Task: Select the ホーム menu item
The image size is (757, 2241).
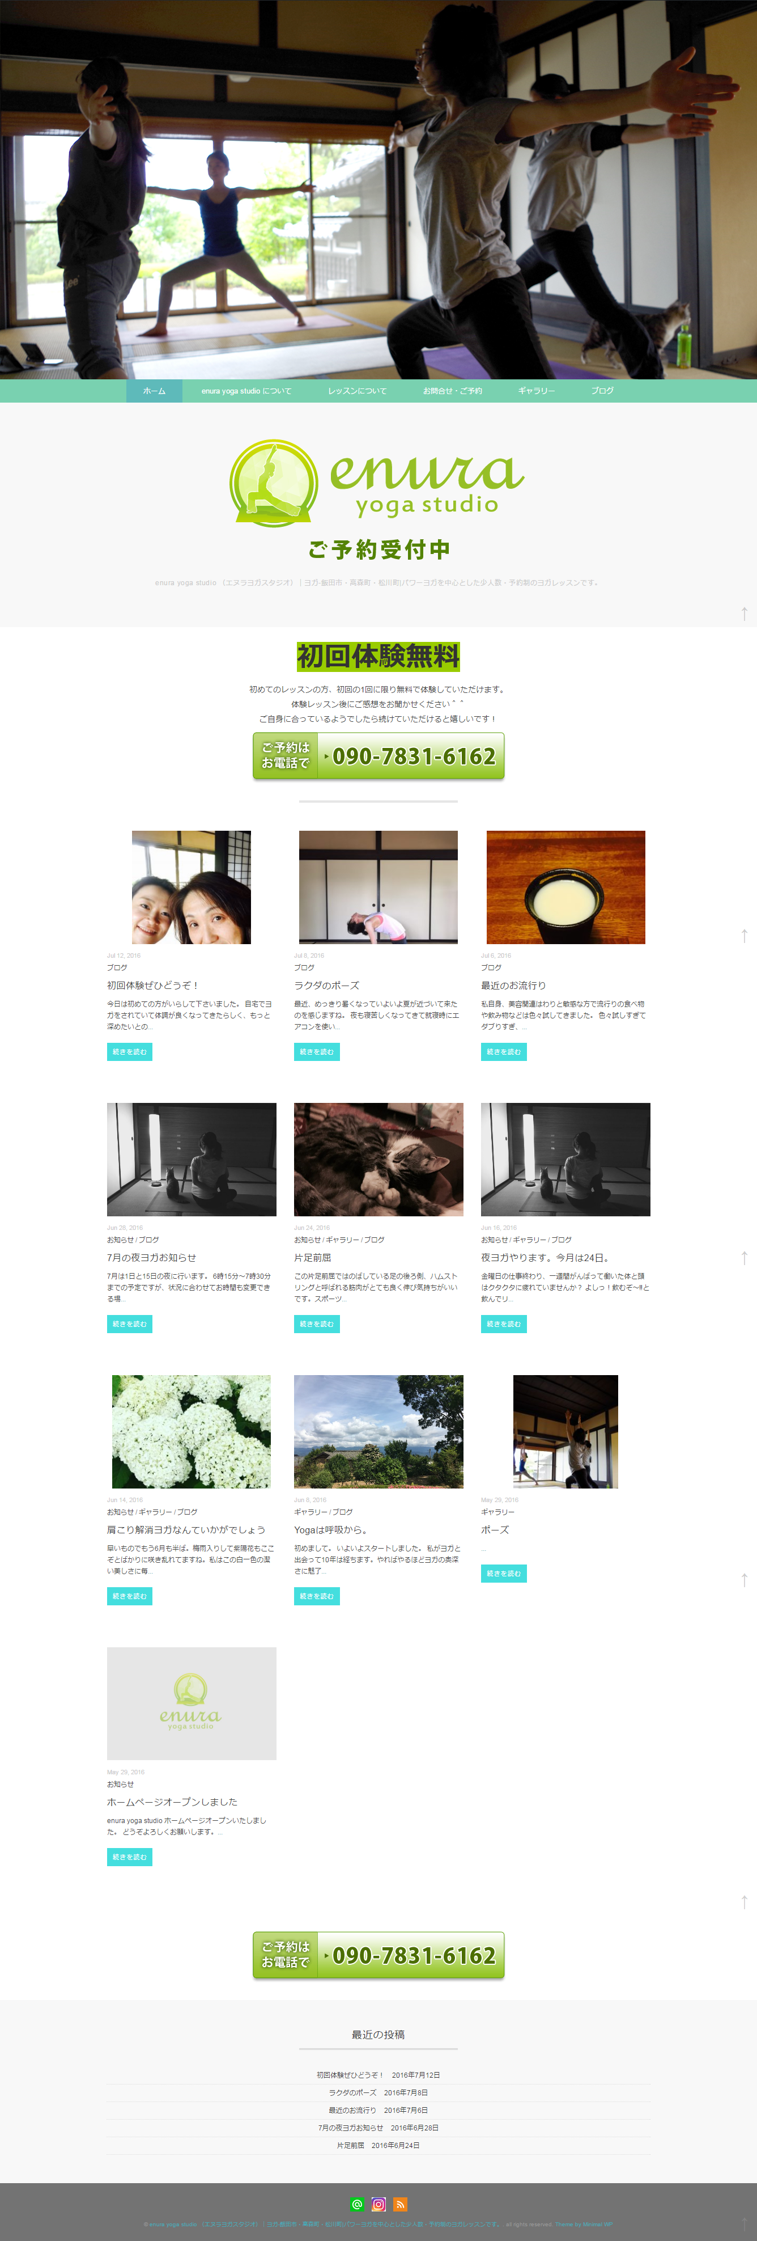Action: [155, 391]
